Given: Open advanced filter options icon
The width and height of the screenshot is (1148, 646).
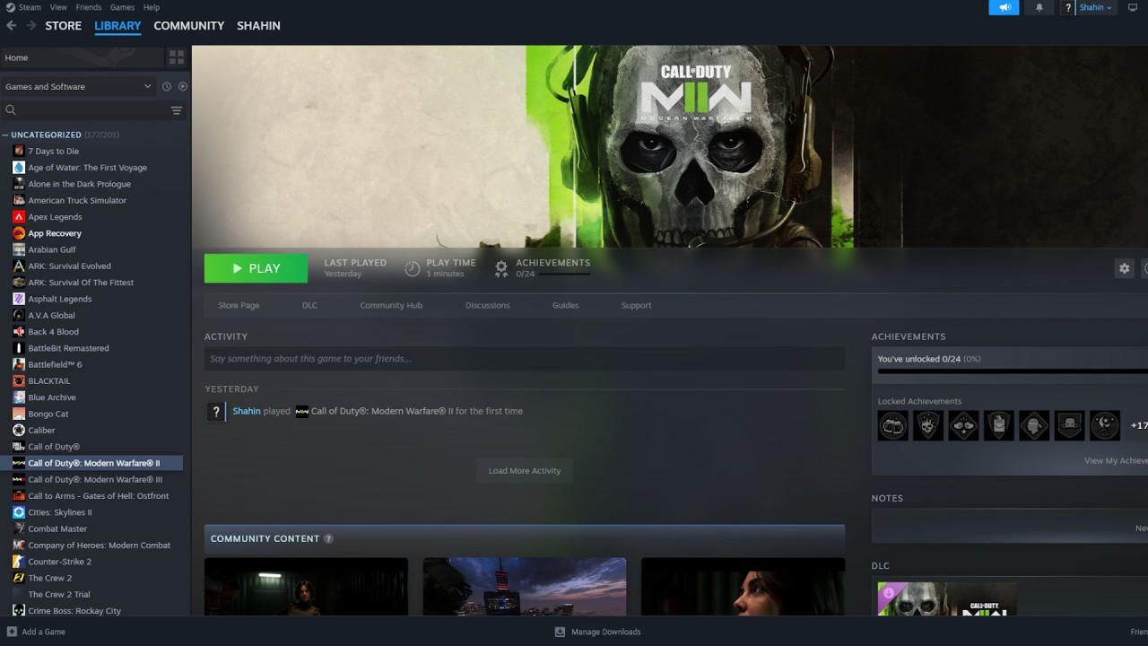Looking at the screenshot, I should tap(177, 110).
